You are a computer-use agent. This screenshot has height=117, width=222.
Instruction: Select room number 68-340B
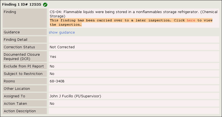57,81
